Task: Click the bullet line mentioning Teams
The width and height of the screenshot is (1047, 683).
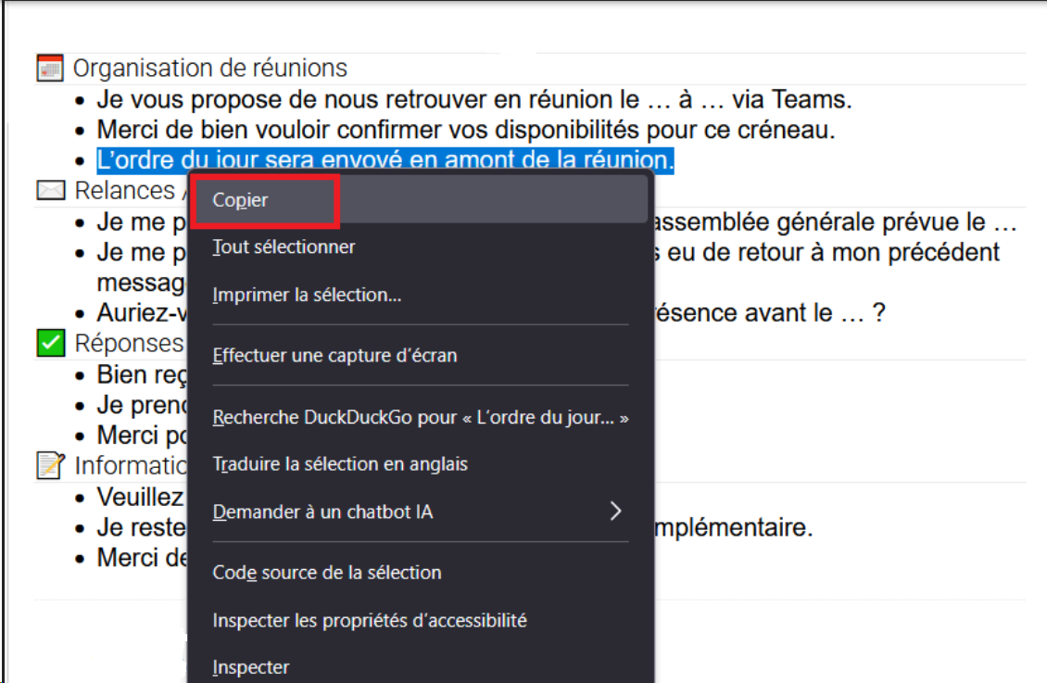Action: coord(473,98)
